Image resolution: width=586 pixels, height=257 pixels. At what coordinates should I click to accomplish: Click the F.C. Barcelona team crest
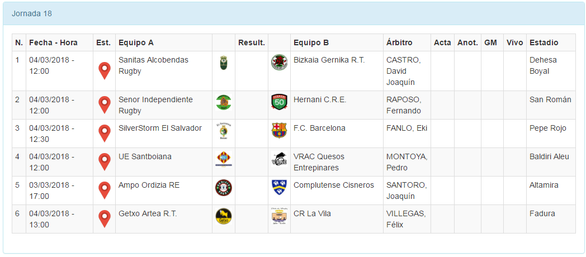tap(278, 131)
